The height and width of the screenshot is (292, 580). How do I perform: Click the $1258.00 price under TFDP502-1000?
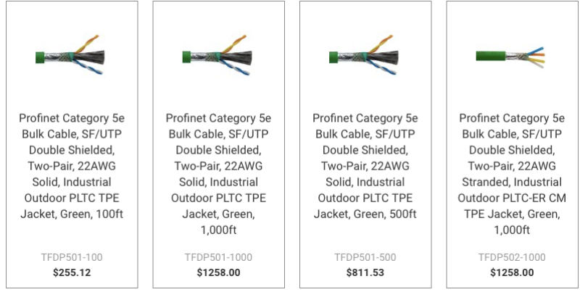tap(510, 272)
